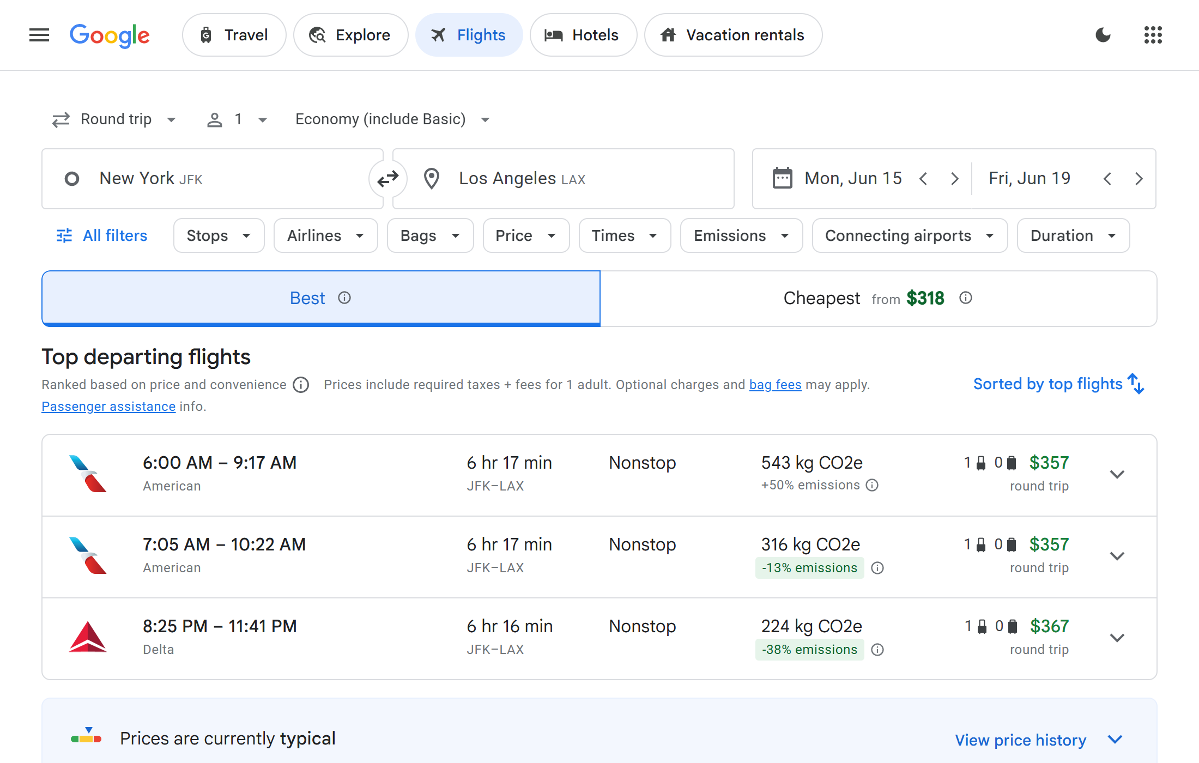Expand the 8:25 PM Delta flight details
This screenshot has height=763, width=1199.
tap(1117, 638)
